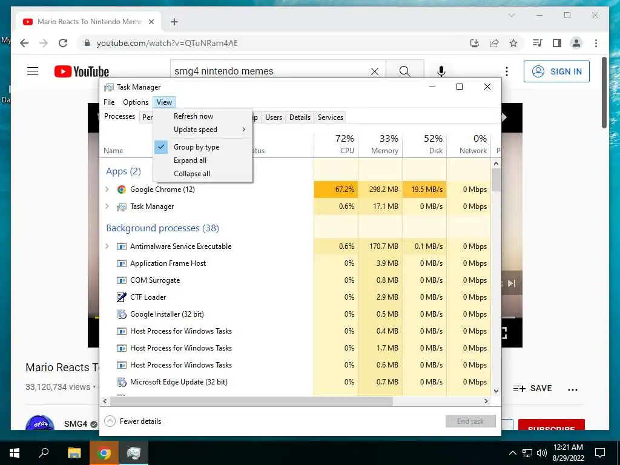Bookmark this page with the star icon
The width and height of the screenshot is (620, 465).
pyautogui.click(x=513, y=43)
